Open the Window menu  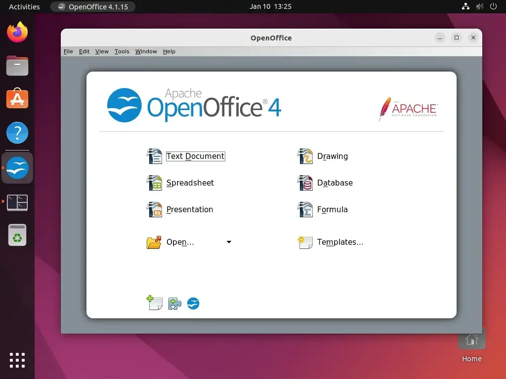[x=146, y=51]
